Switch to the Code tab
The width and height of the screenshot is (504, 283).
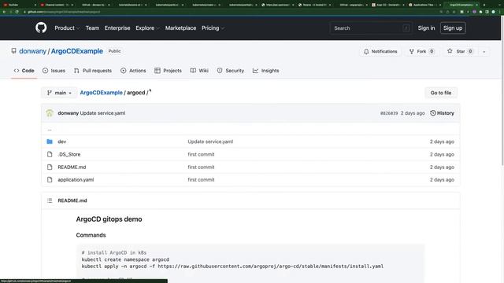(24, 71)
